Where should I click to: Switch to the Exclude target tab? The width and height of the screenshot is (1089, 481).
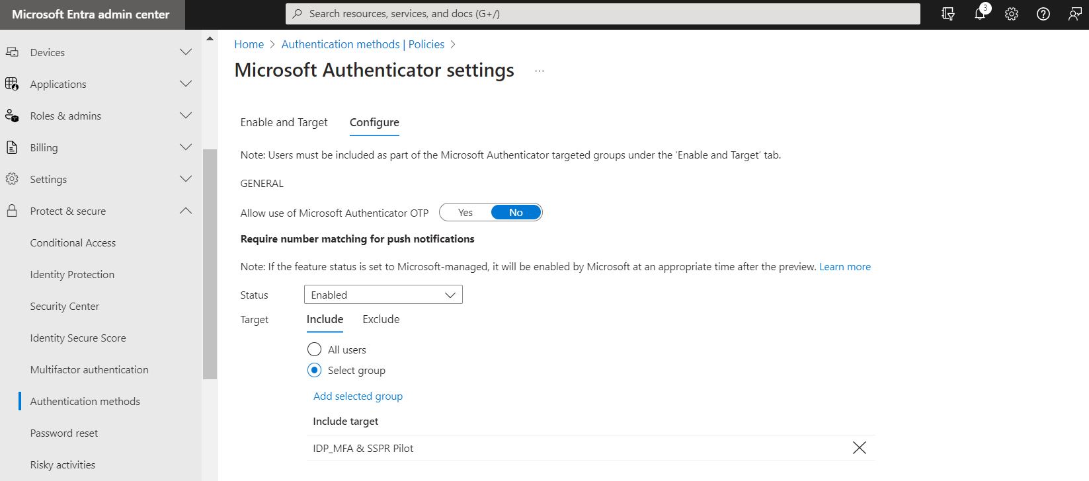[x=381, y=319]
